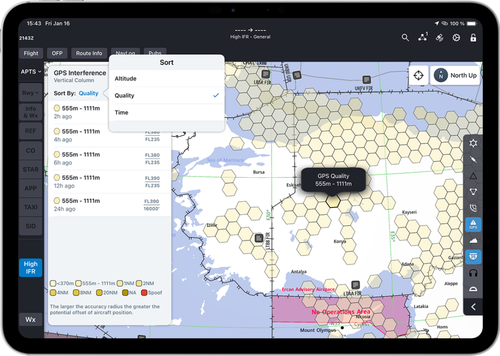Open the CO charts button

pos(31,150)
